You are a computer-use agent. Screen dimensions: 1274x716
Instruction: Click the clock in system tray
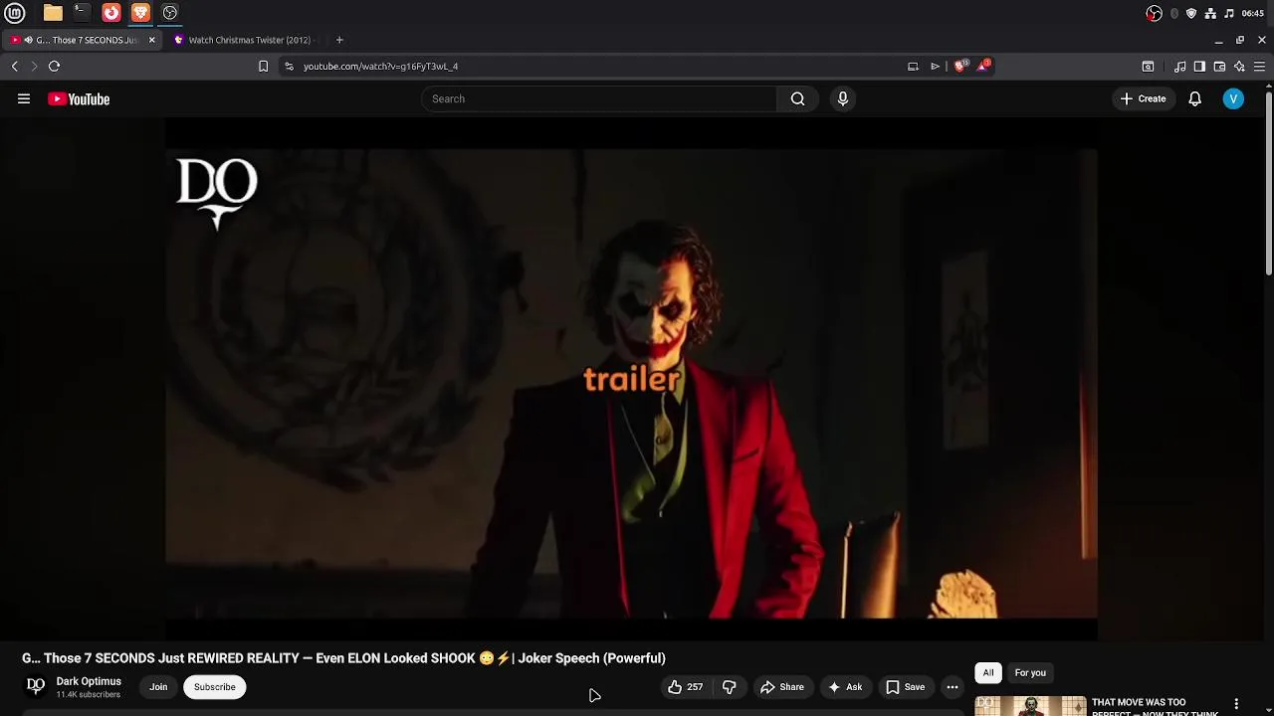tap(1253, 13)
